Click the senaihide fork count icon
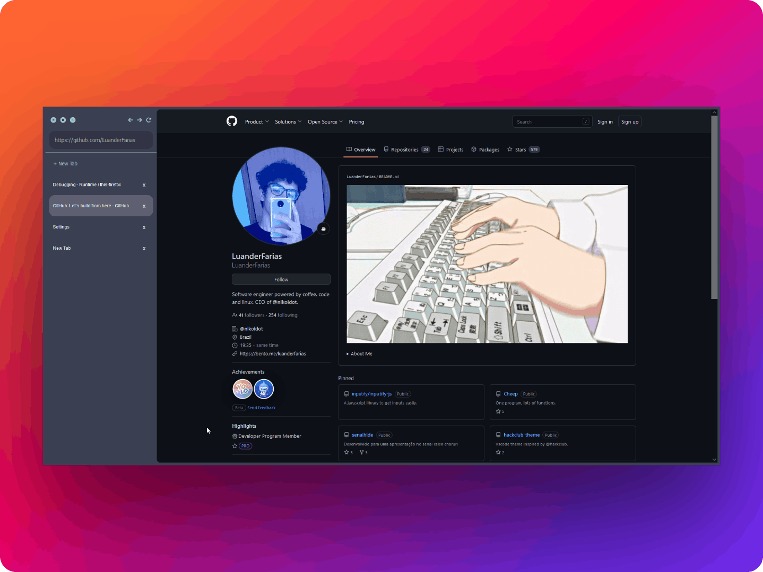 362,452
